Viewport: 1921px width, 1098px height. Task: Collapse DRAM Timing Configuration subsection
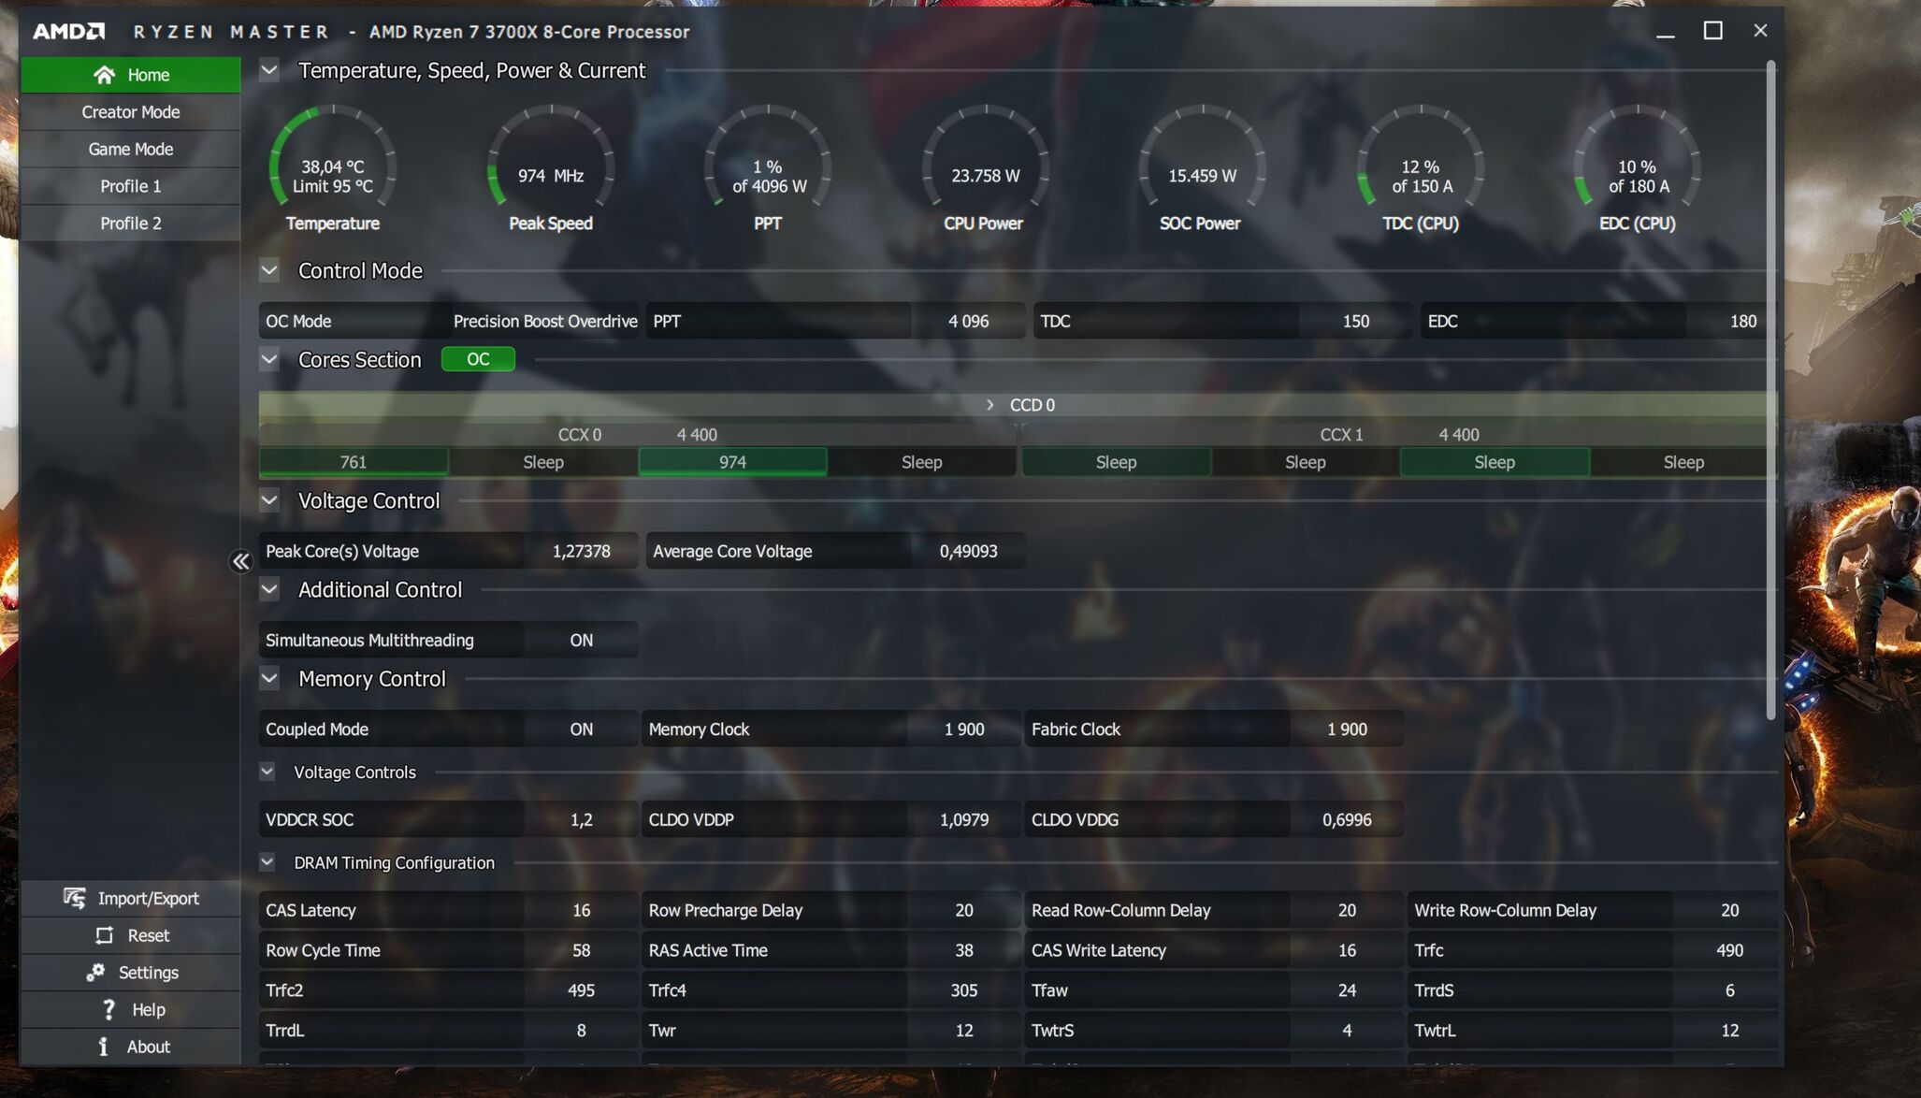(267, 862)
